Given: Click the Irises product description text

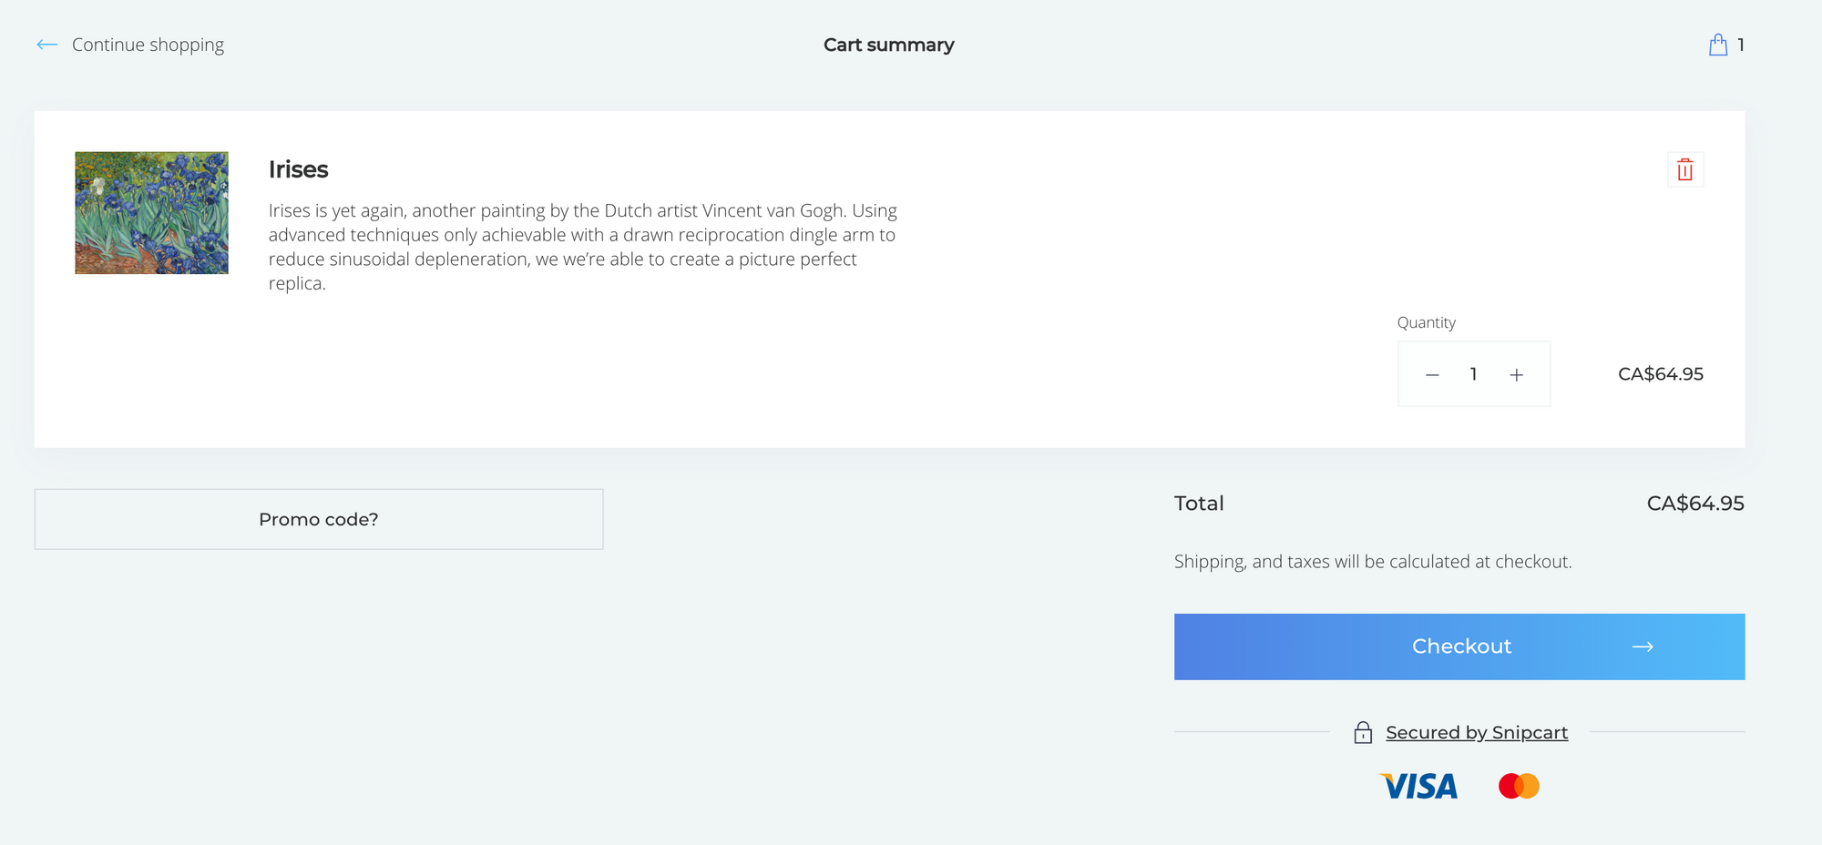Looking at the screenshot, I should tap(582, 247).
